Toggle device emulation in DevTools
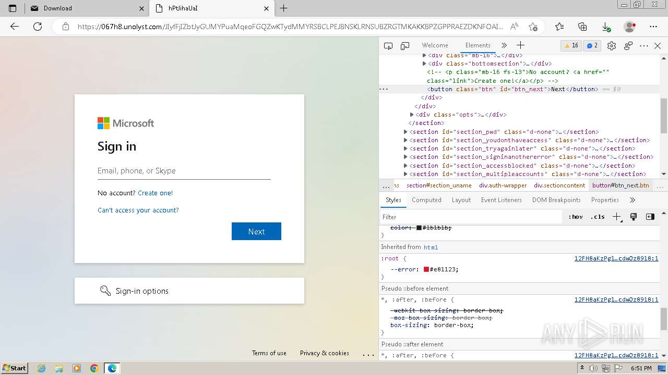This screenshot has height=375, width=668. tap(405, 46)
